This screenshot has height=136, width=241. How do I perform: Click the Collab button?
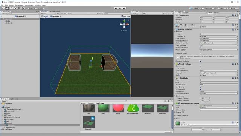tap(194, 8)
